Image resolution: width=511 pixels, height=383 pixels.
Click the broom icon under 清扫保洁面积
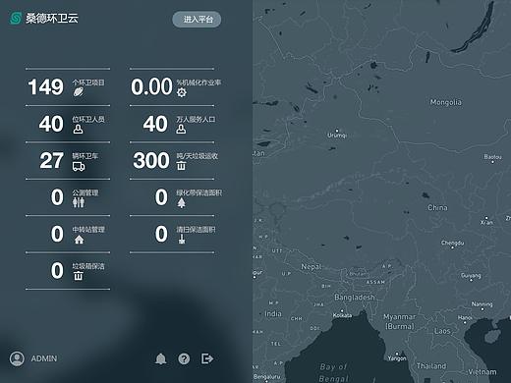click(x=182, y=240)
